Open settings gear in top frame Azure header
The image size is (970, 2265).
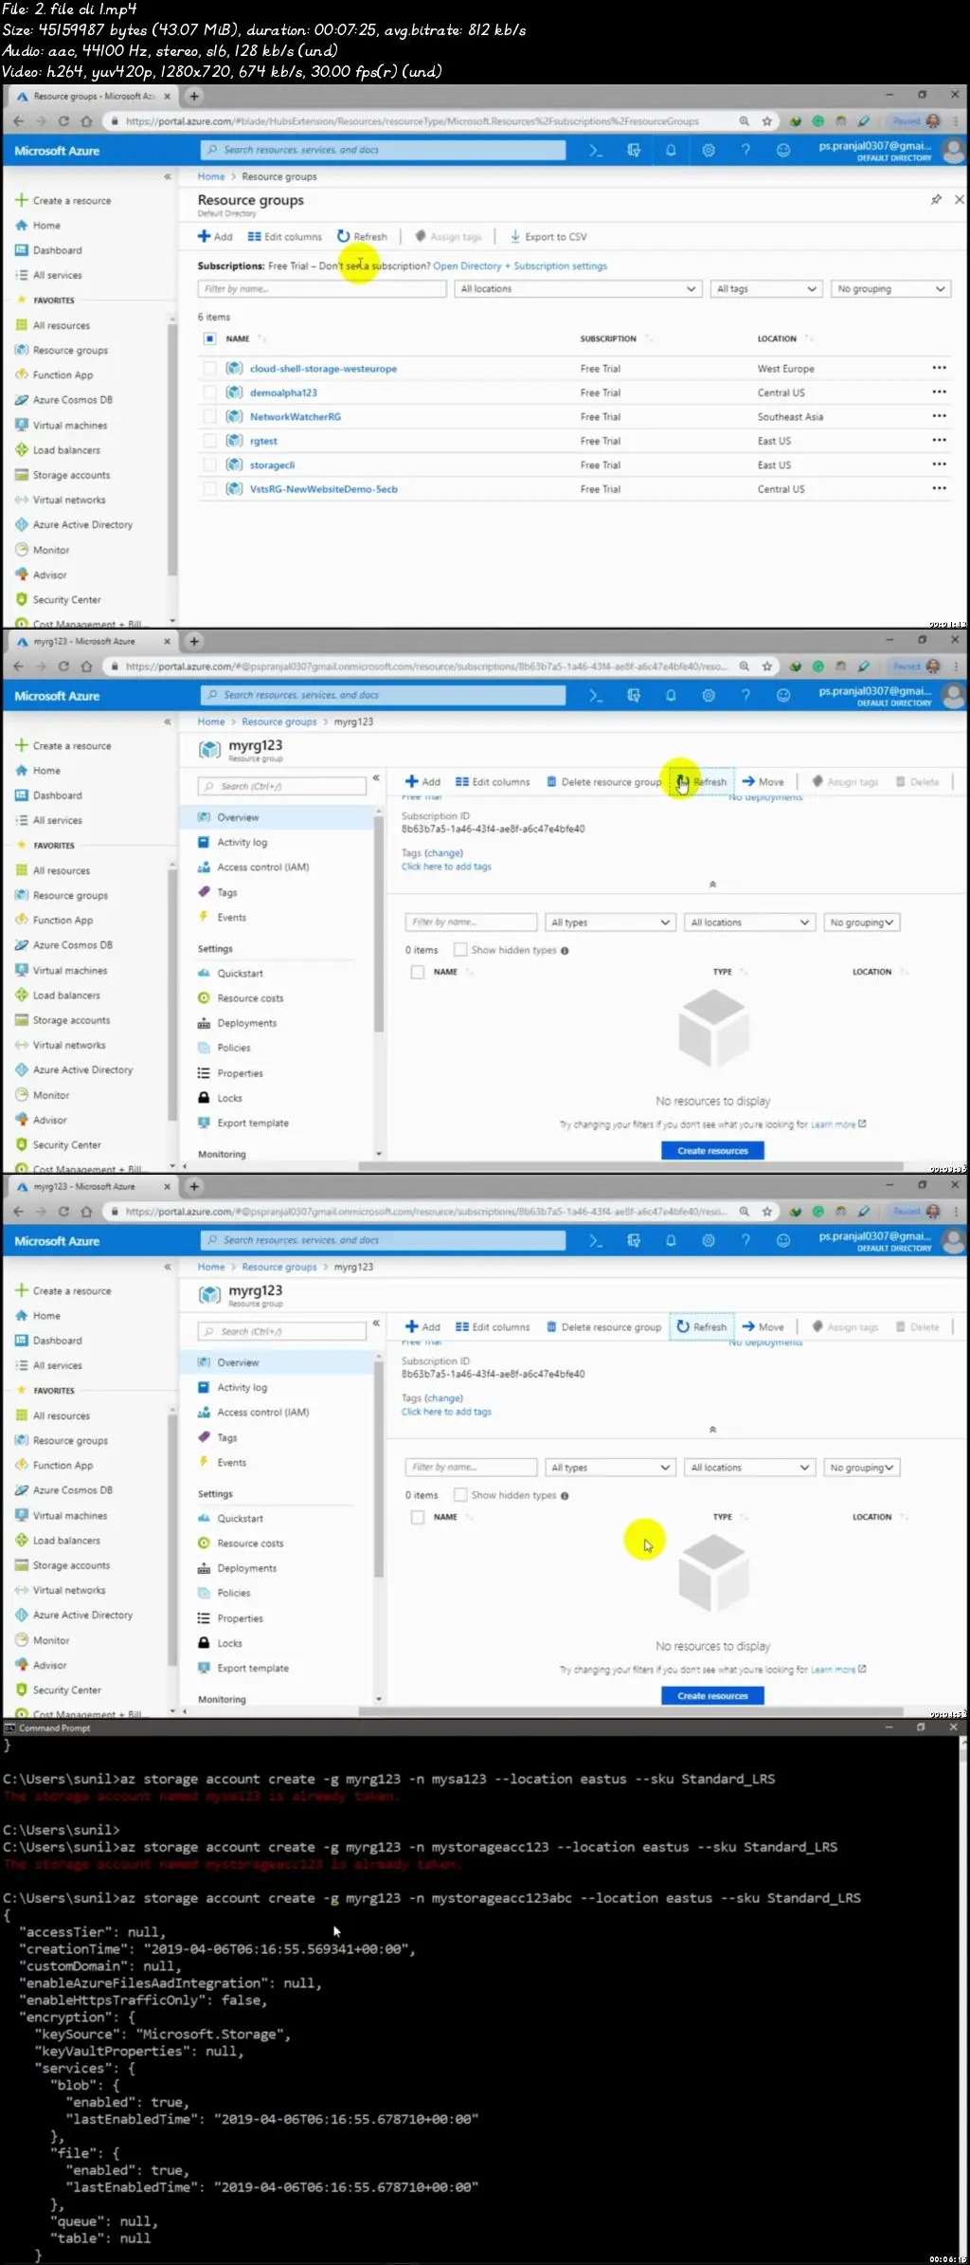tap(708, 151)
